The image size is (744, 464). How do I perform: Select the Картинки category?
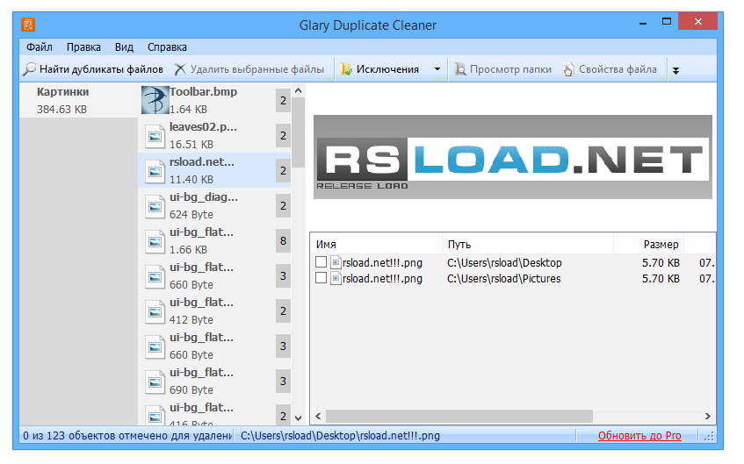(x=79, y=101)
